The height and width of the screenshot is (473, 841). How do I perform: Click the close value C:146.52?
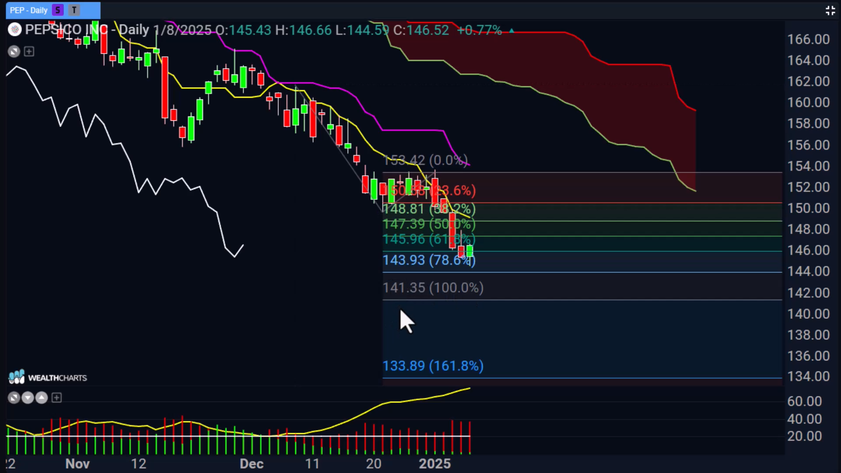pos(421,30)
